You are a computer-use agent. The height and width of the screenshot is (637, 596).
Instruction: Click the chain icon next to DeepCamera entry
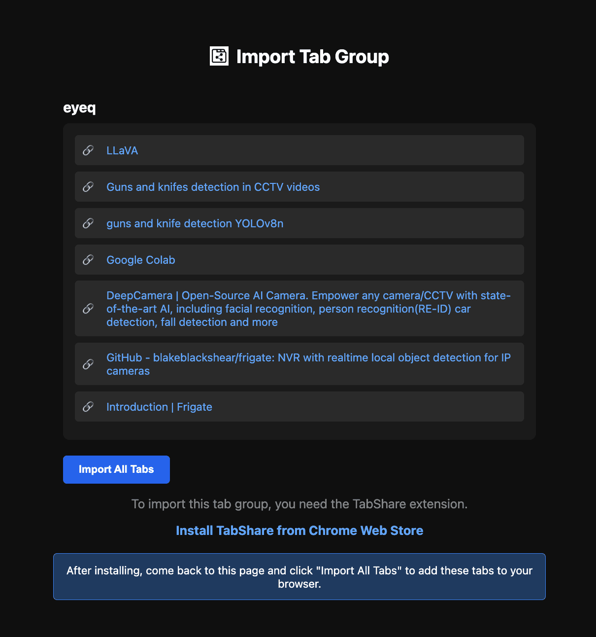click(89, 309)
